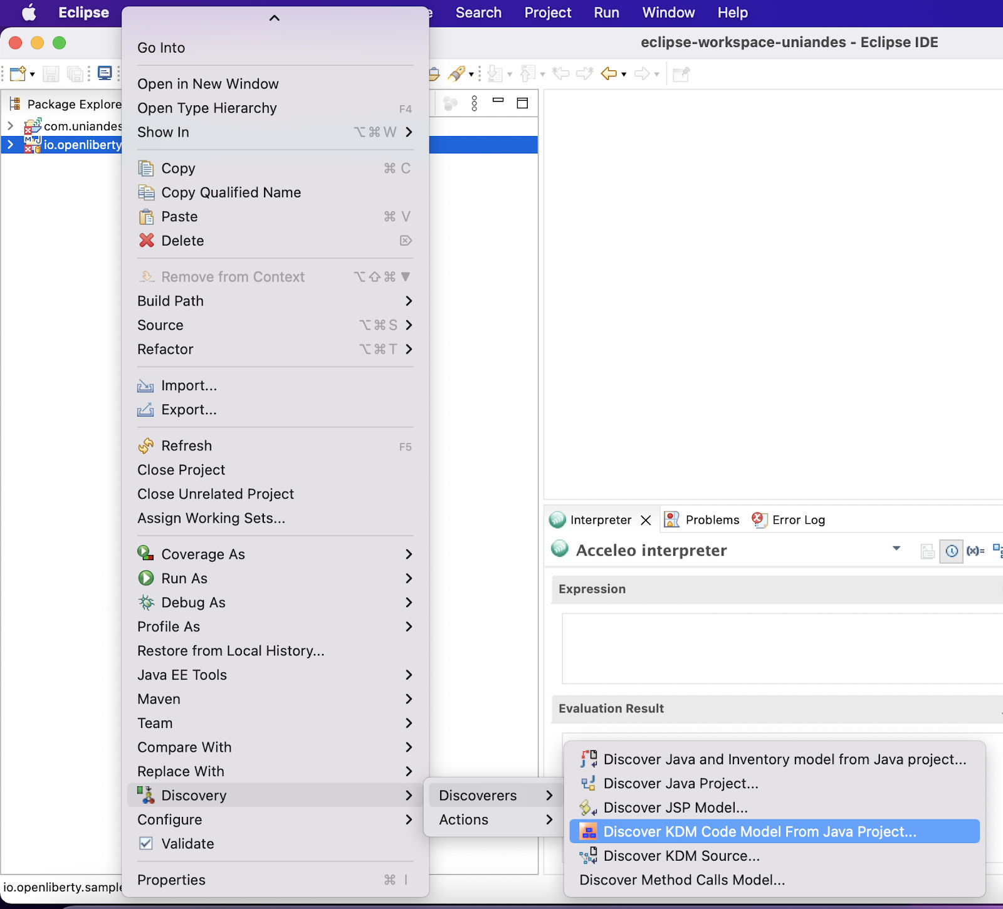Screen dimensions: 1003x909
Task: Click the variables (x)= icon in Interpreter
Action: 975,551
